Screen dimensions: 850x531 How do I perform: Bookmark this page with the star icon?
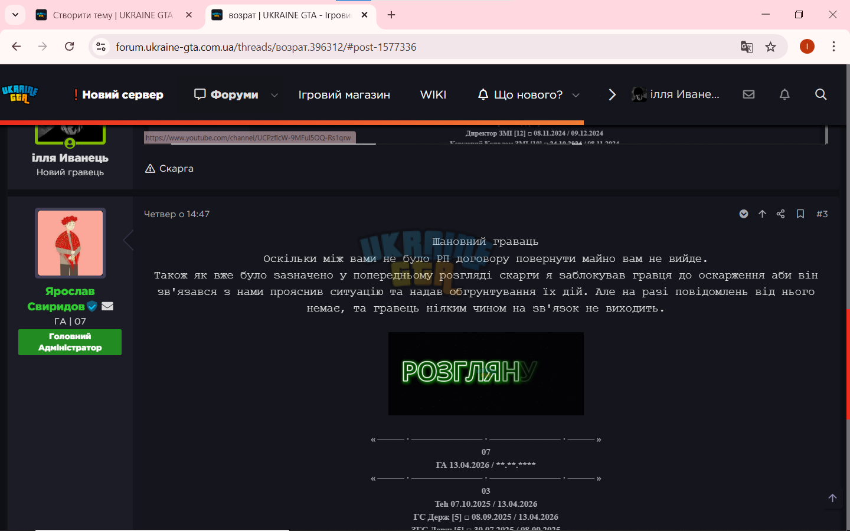pyautogui.click(x=771, y=47)
